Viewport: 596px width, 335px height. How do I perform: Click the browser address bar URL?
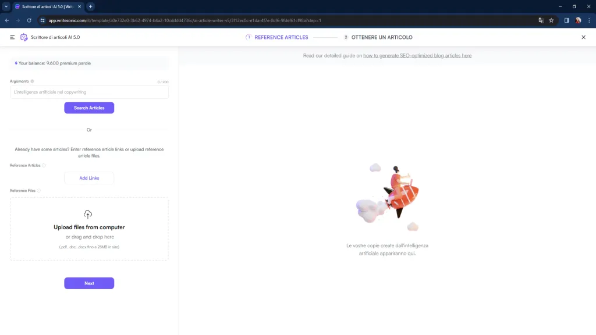185,20
